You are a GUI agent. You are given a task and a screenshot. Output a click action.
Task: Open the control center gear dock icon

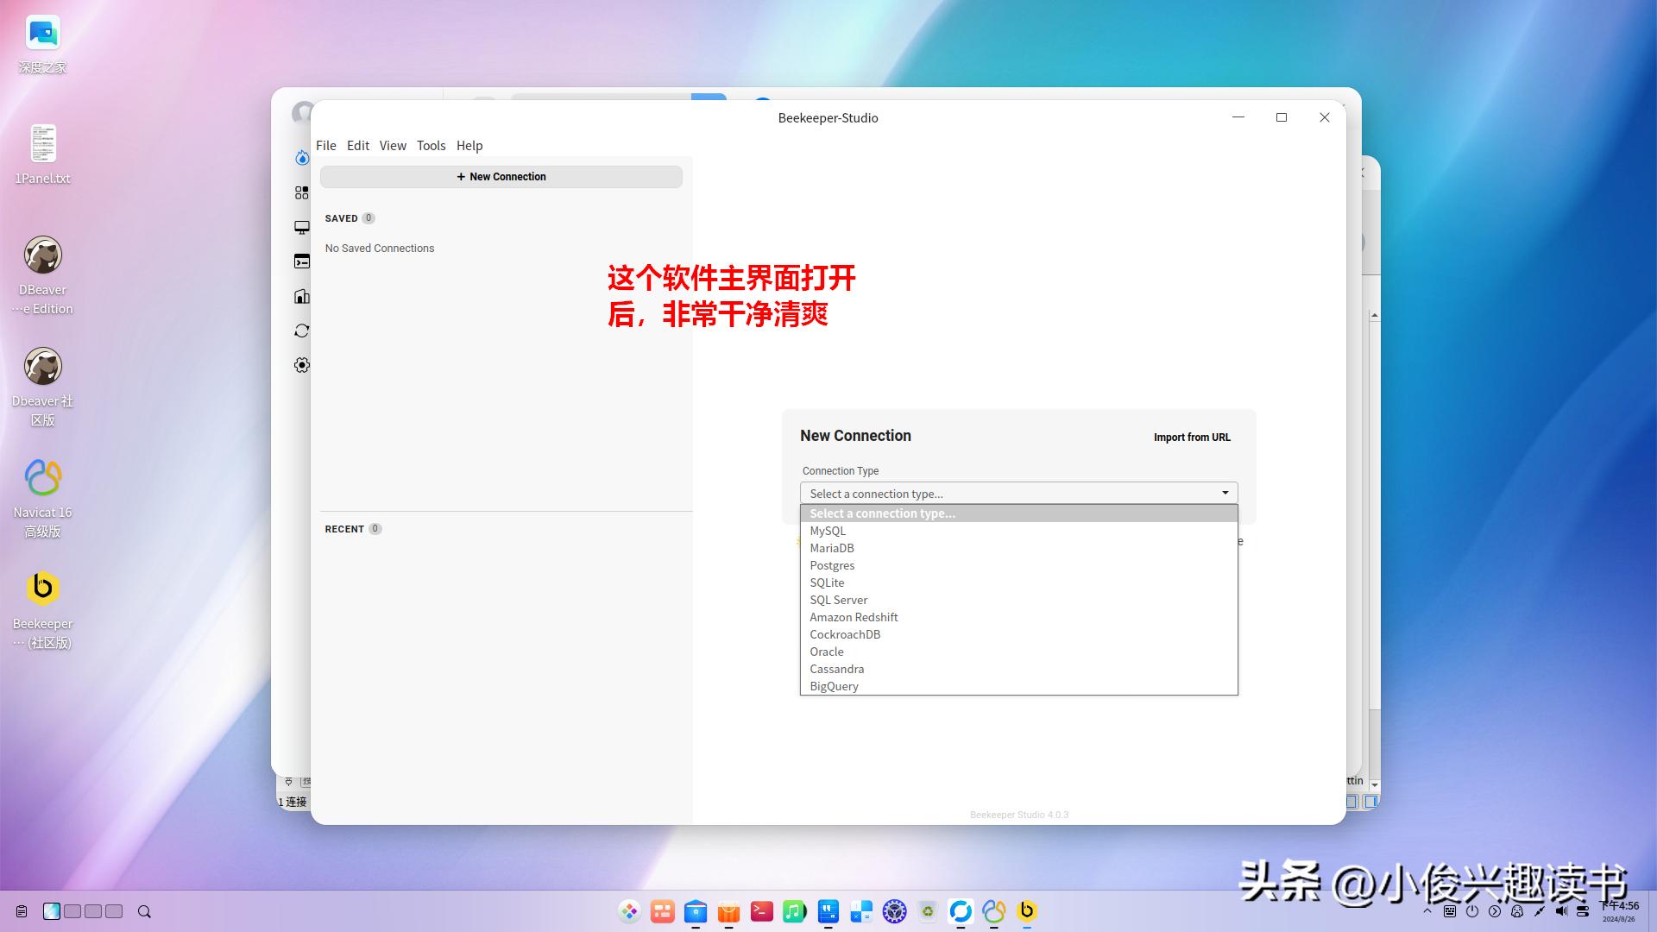point(894,911)
